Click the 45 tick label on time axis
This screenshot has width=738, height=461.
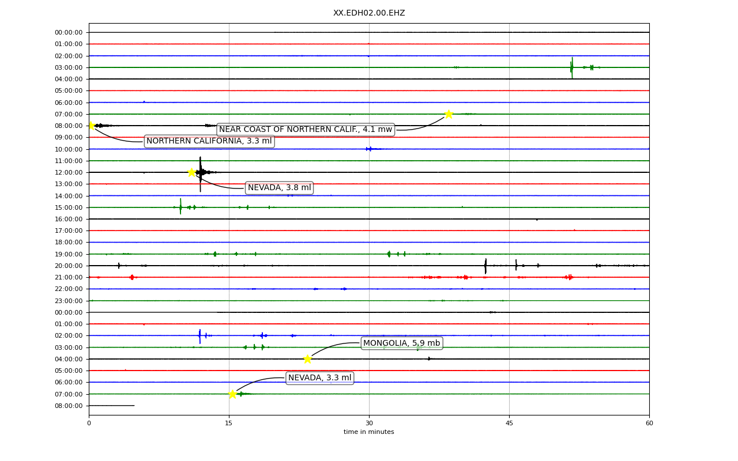[x=509, y=423]
